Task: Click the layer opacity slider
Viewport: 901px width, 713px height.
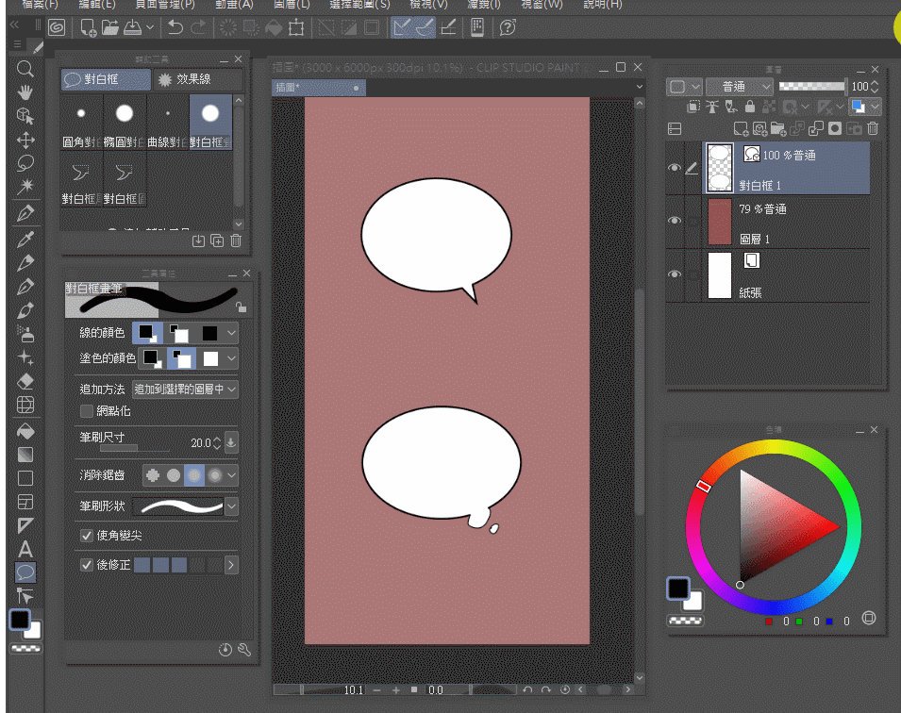Action: click(x=811, y=86)
